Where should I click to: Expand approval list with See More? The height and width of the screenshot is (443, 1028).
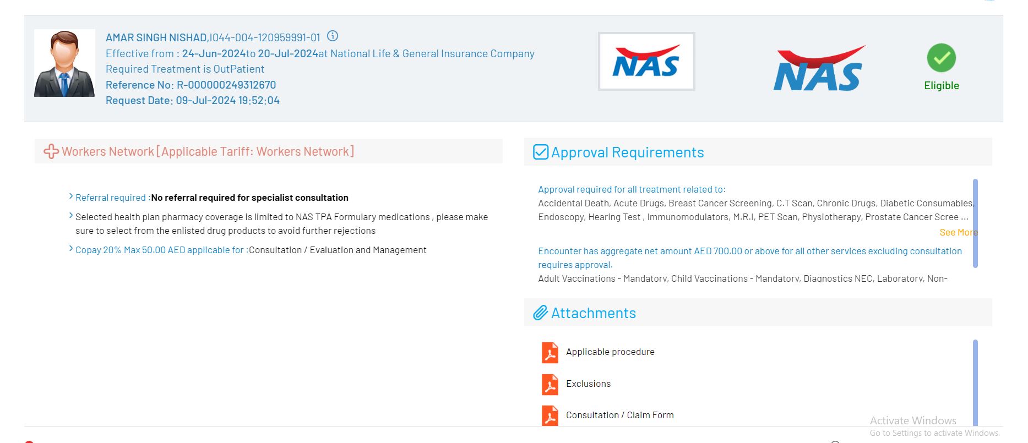point(958,232)
